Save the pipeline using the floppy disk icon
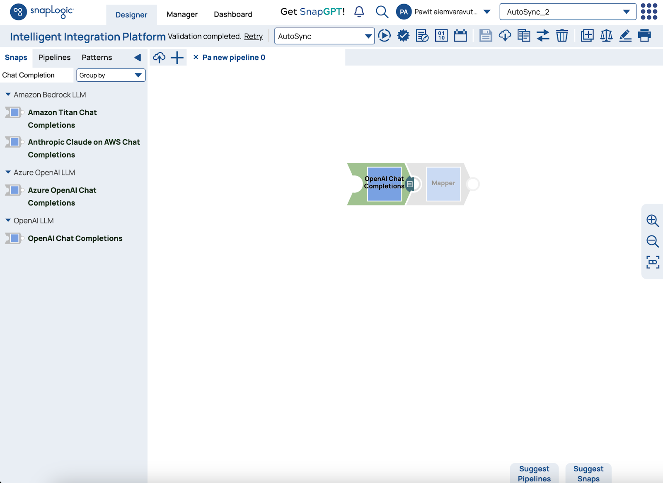 tap(485, 36)
